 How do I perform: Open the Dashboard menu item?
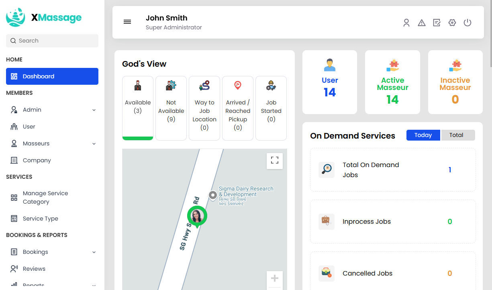(x=52, y=76)
